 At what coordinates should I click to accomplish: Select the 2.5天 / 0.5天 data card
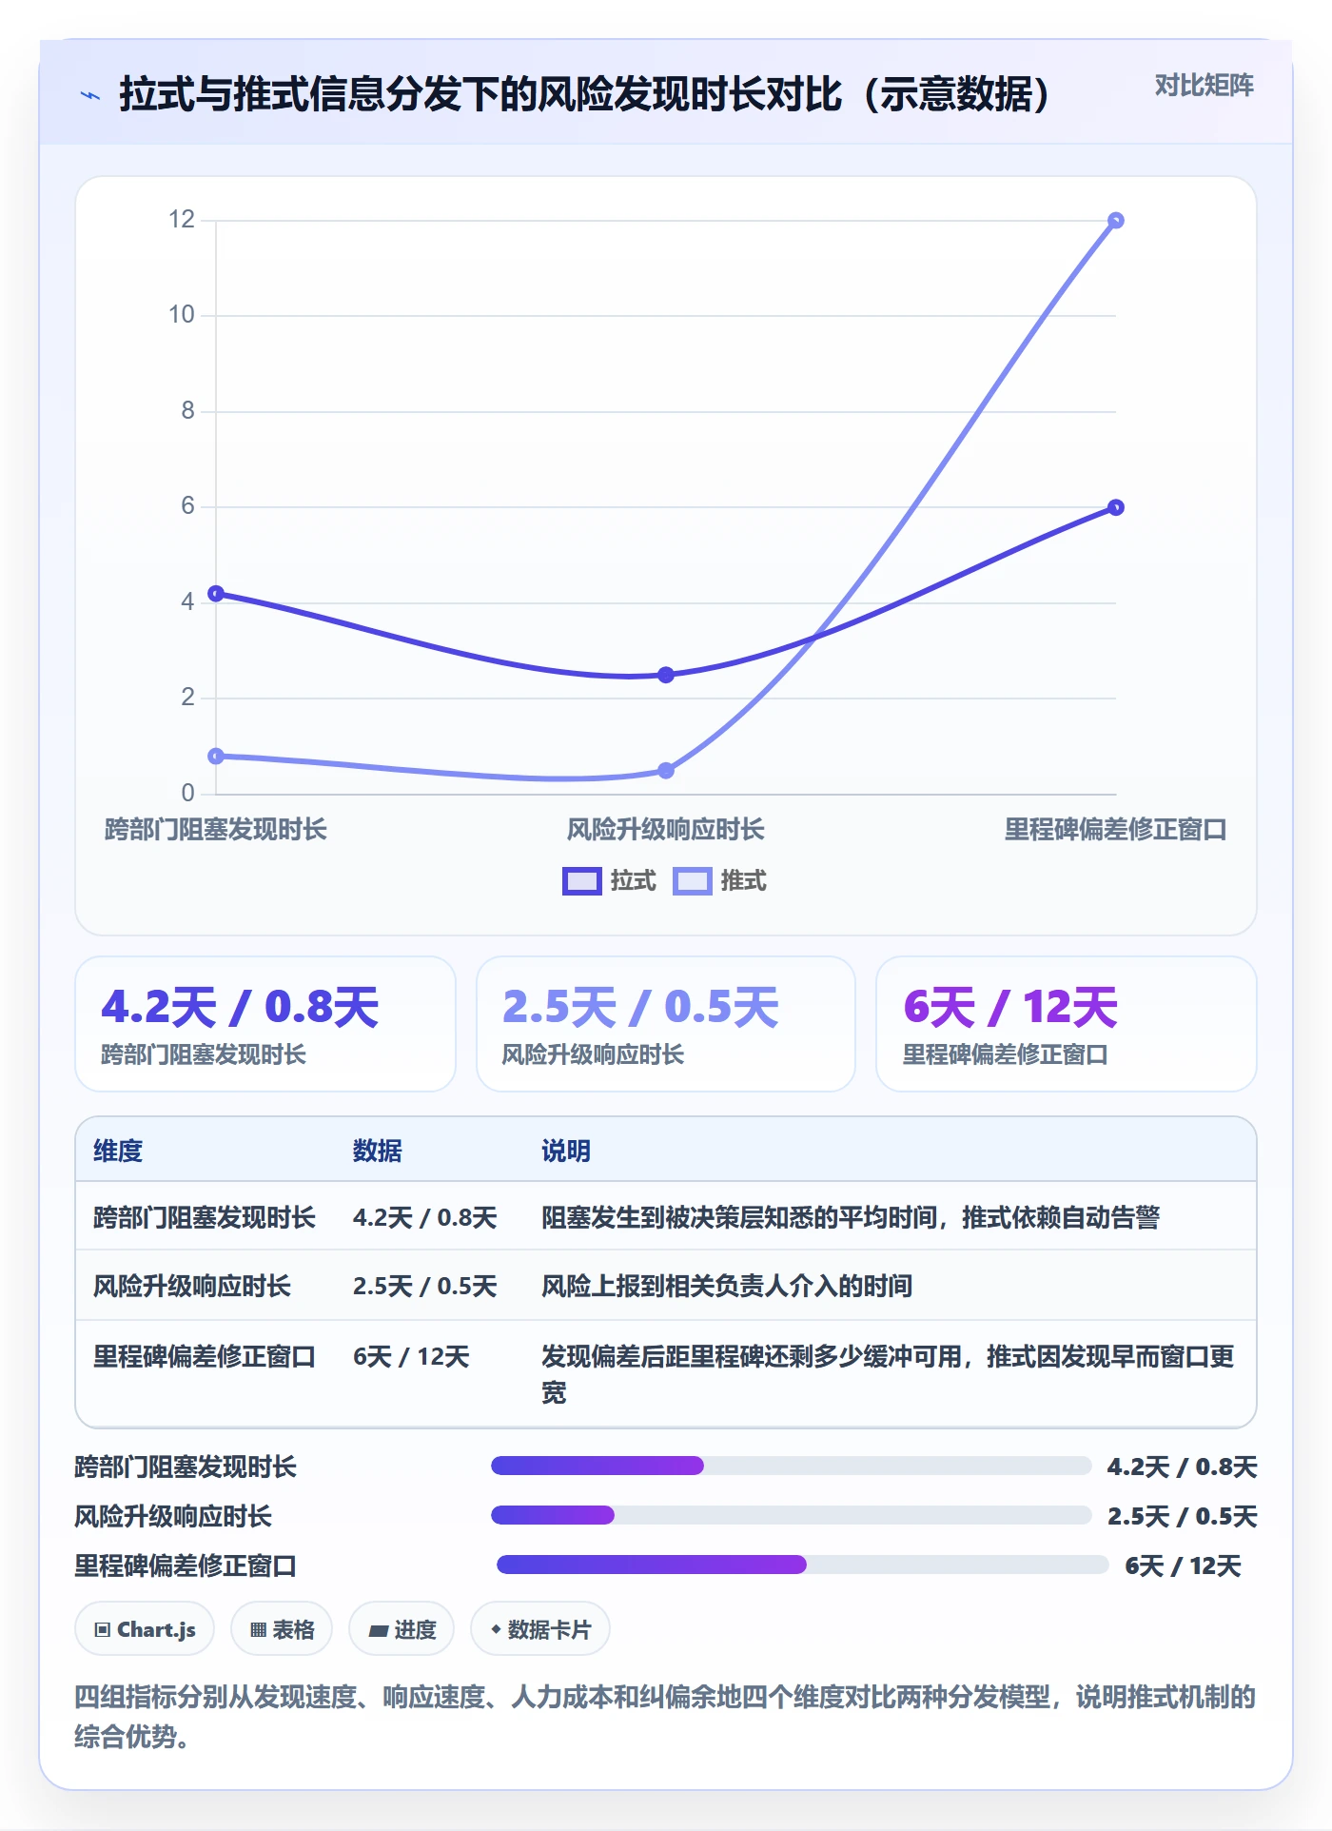pyautogui.click(x=666, y=1024)
